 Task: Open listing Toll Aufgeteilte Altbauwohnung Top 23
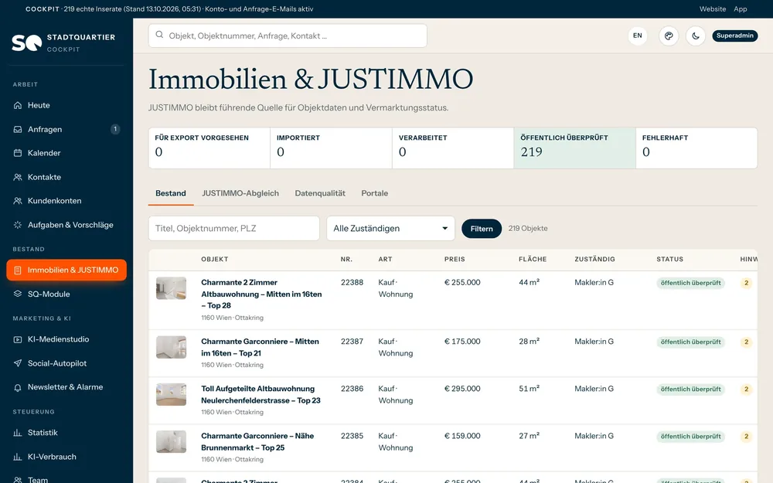click(261, 394)
